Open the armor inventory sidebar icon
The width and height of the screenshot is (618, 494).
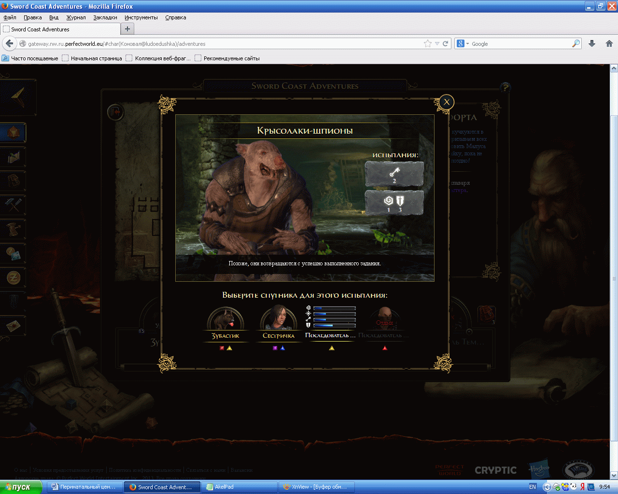coord(13,180)
